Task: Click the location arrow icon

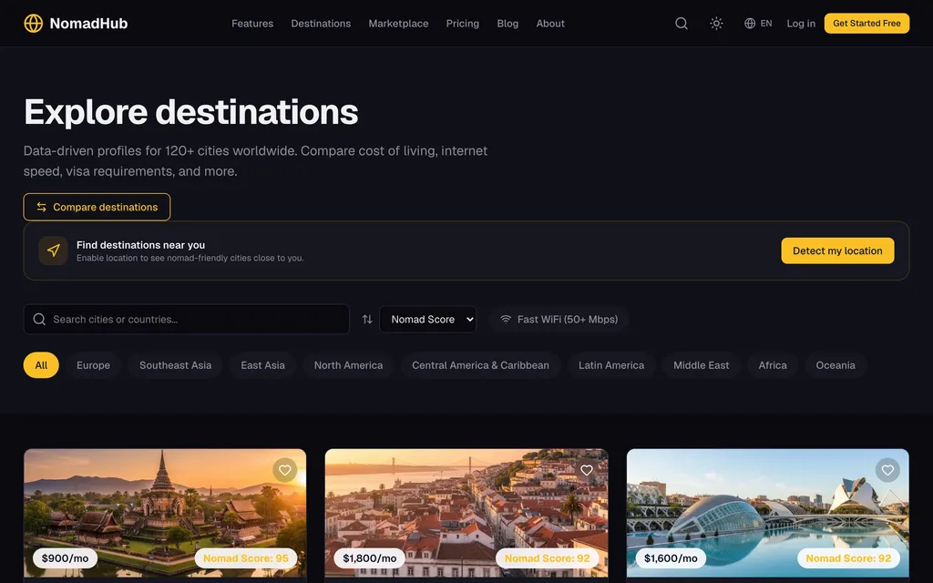Action: (53, 251)
